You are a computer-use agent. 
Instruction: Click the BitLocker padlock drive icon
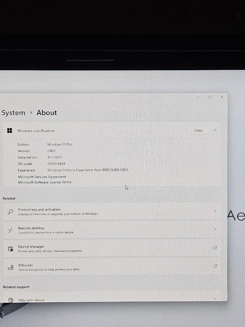point(11,267)
